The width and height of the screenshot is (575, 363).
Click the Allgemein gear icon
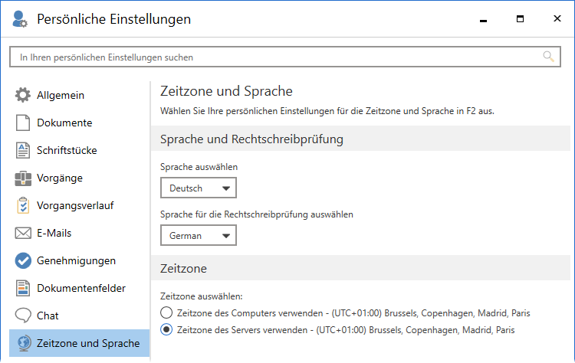tap(23, 95)
